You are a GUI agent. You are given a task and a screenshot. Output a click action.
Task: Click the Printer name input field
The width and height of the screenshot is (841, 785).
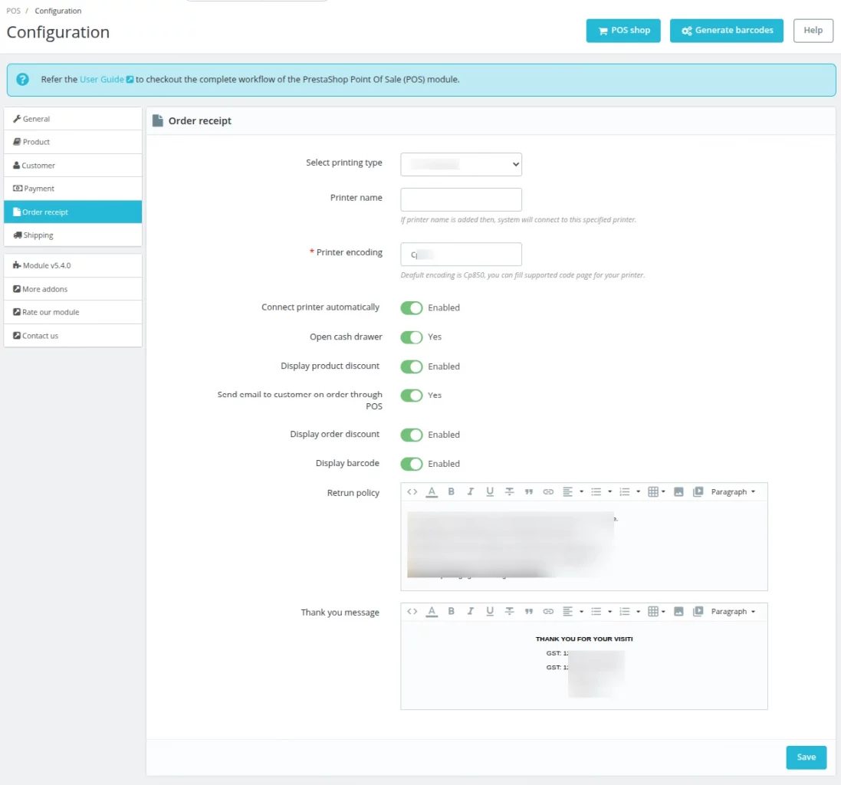coord(461,199)
